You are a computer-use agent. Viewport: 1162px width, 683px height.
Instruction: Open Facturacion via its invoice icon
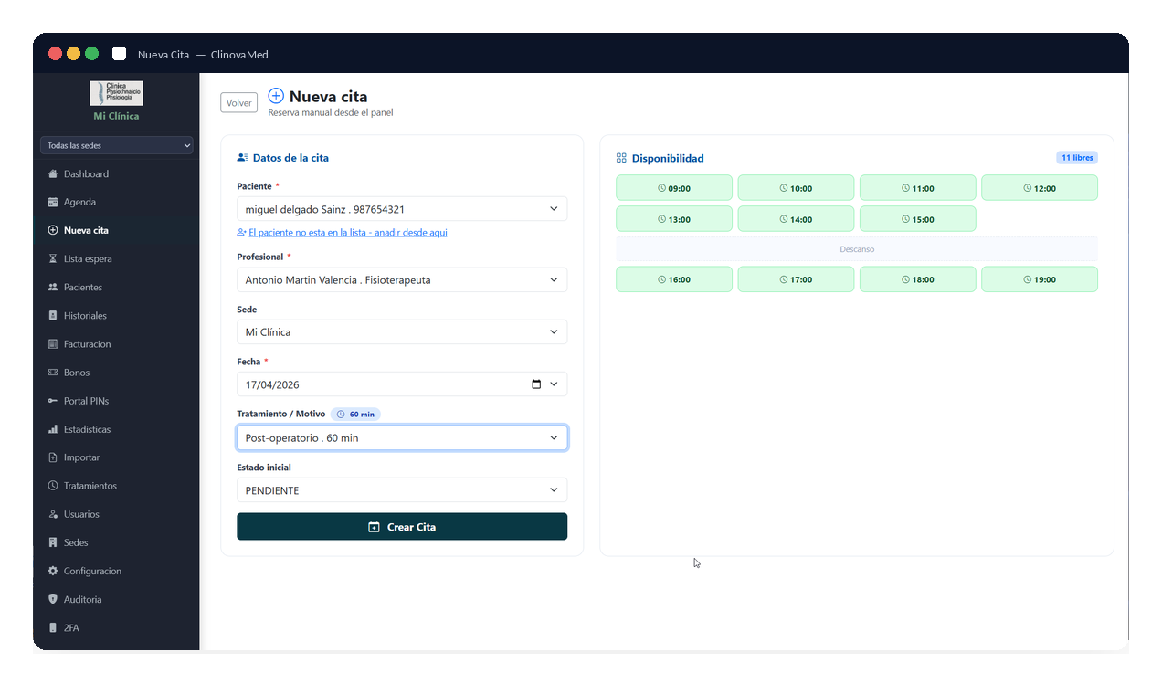point(52,343)
